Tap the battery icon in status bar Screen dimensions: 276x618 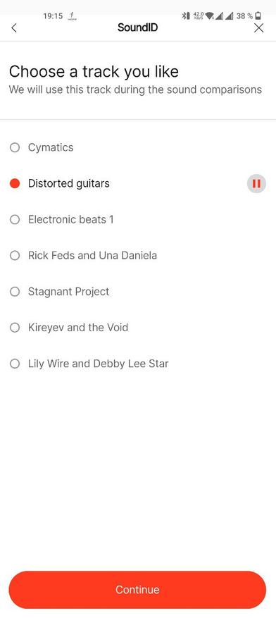click(258, 16)
